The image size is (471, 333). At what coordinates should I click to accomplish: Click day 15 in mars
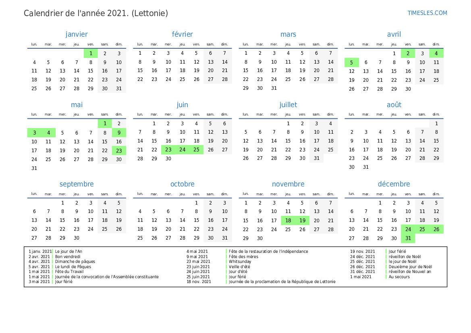point(246,71)
